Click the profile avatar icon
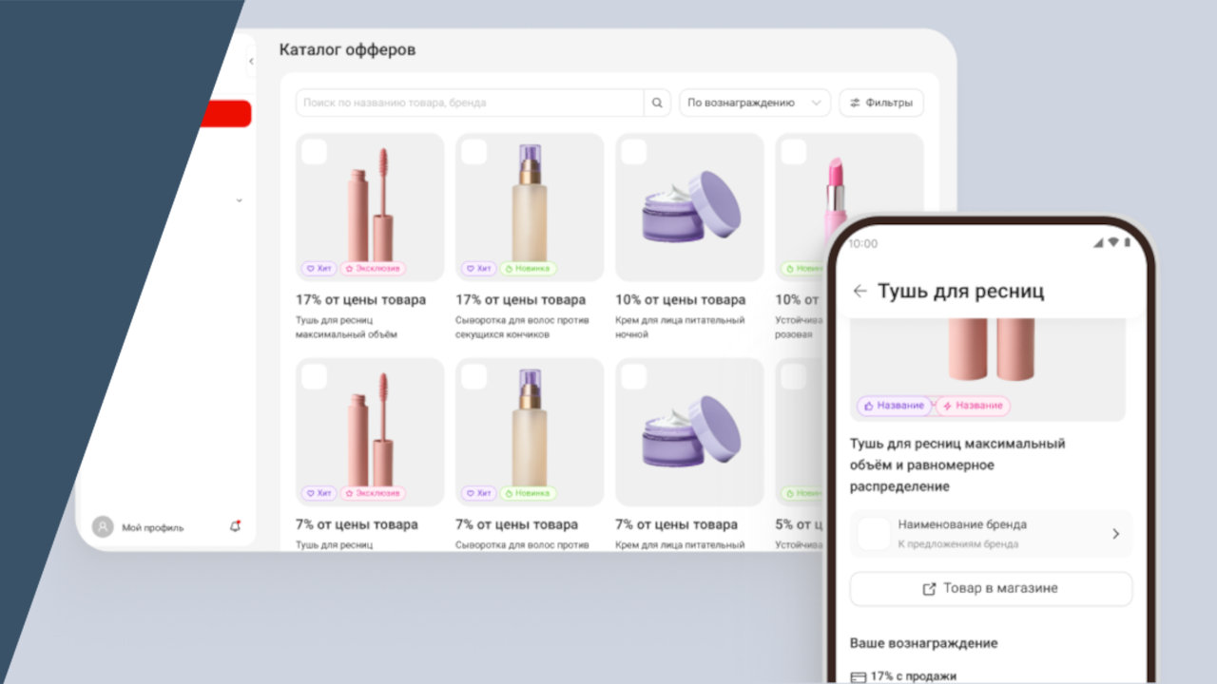Viewport: 1217px width, 684px height. coord(103,527)
